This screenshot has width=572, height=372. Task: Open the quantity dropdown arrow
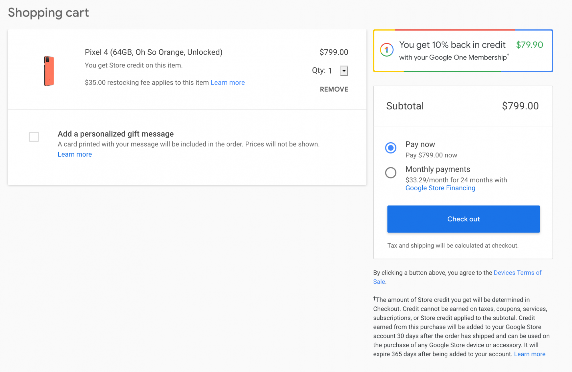click(x=344, y=71)
